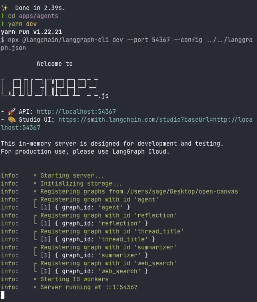The image size is (257, 302).
Task: Click "{ graph_id: 'thread_title' }" line
Action: click(105, 239)
